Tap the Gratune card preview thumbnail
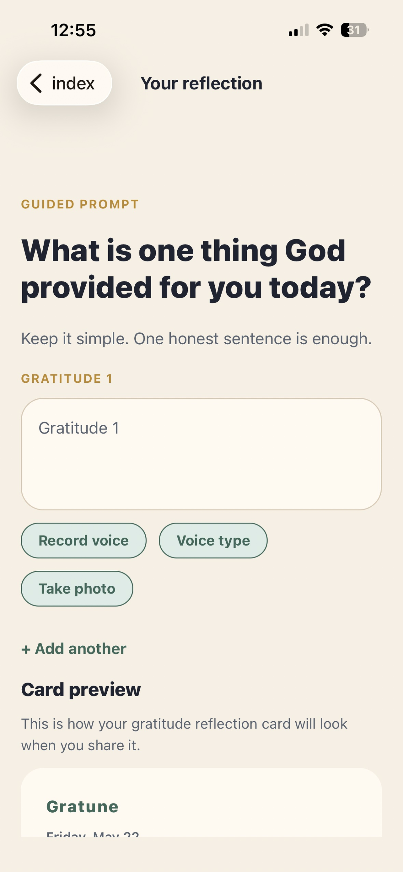 click(x=201, y=803)
